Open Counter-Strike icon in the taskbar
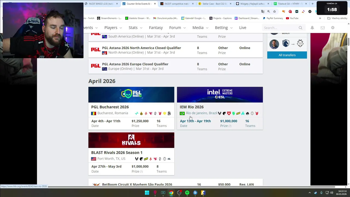This screenshot has height=197, width=350. click(203, 193)
